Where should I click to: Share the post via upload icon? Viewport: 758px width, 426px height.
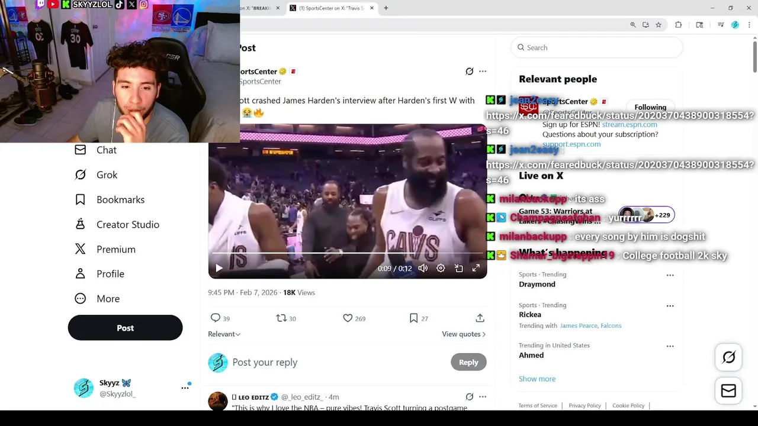point(480,318)
